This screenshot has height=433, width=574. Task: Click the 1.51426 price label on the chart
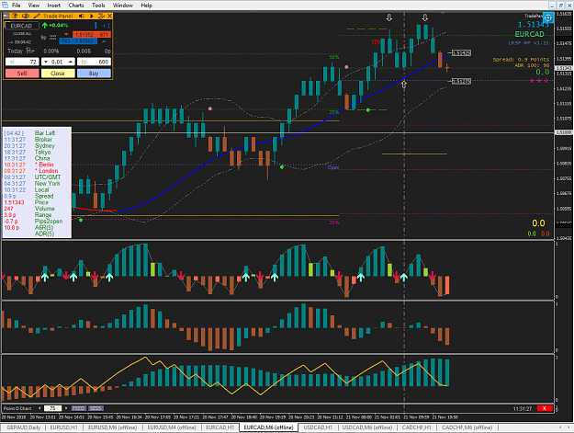[461, 53]
